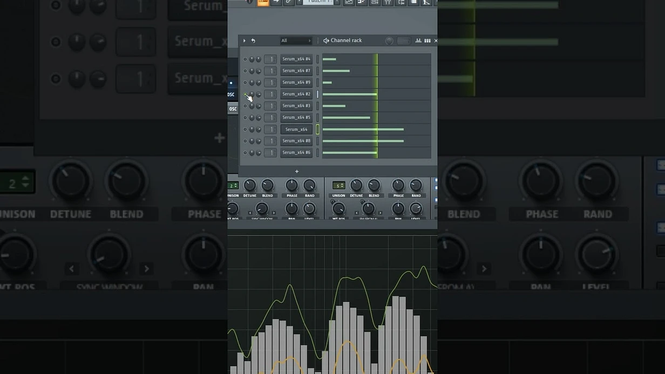Mute the Serum_x64 #6 channel

coord(245,153)
